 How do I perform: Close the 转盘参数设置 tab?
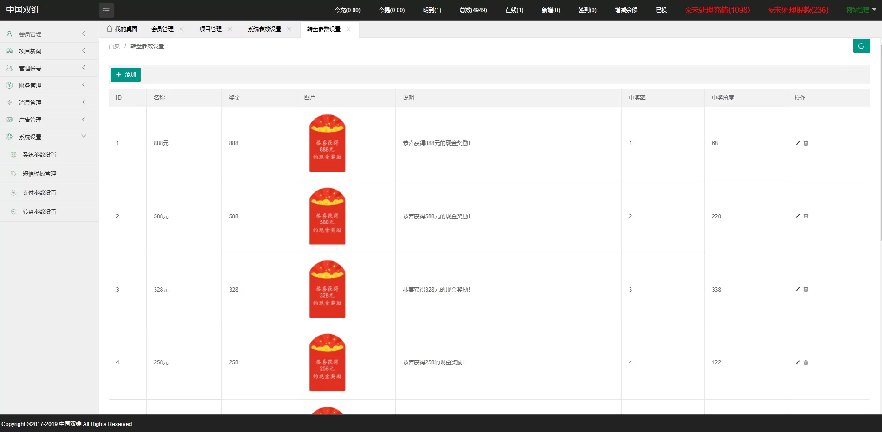pos(348,29)
